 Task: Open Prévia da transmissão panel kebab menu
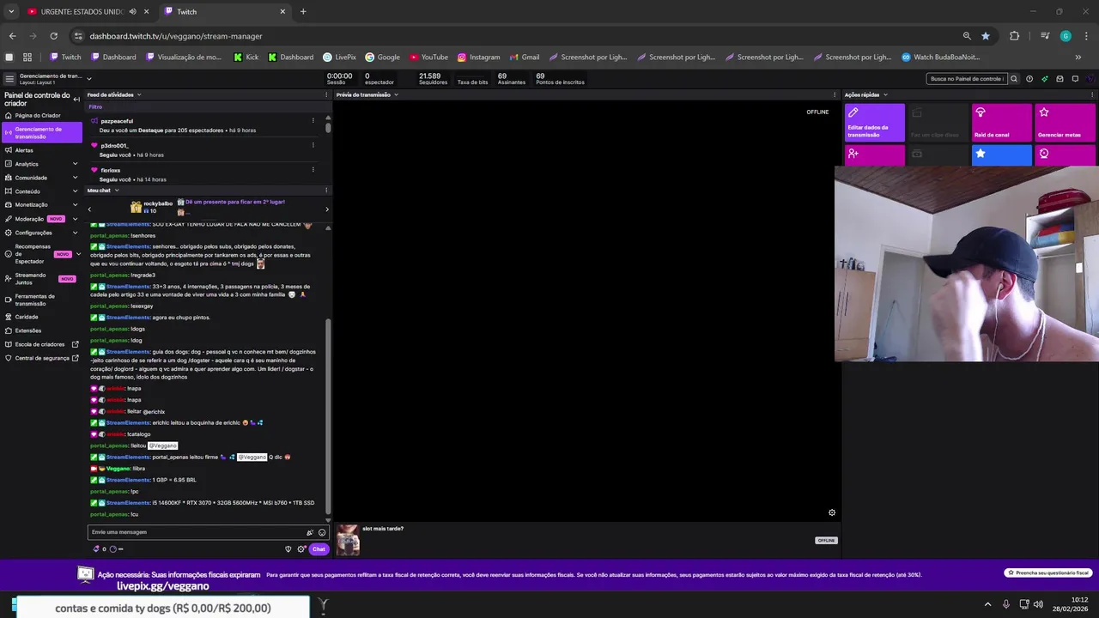835,94
